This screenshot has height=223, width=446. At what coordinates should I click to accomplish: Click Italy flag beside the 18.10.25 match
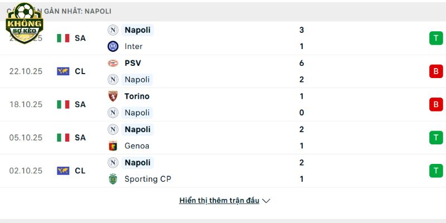click(63, 104)
